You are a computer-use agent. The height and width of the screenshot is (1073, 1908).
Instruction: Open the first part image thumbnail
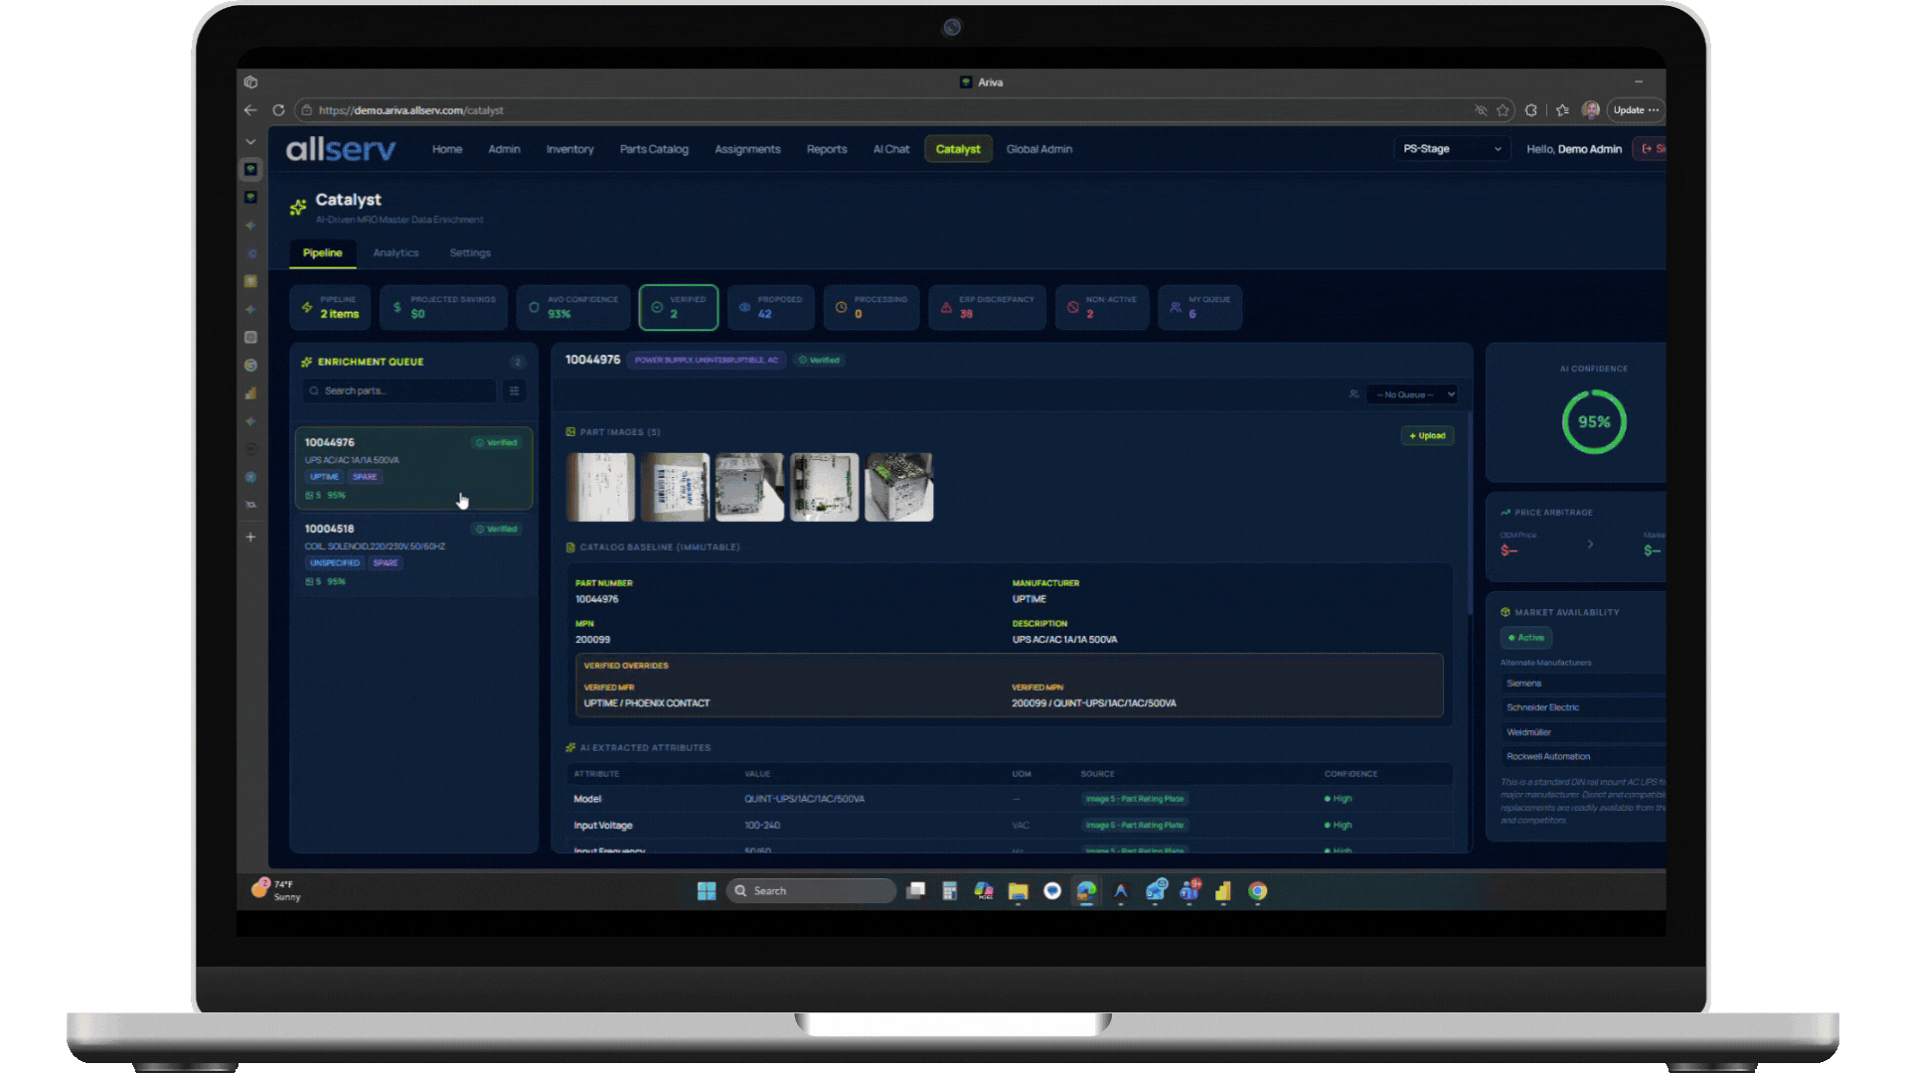coord(600,487)
